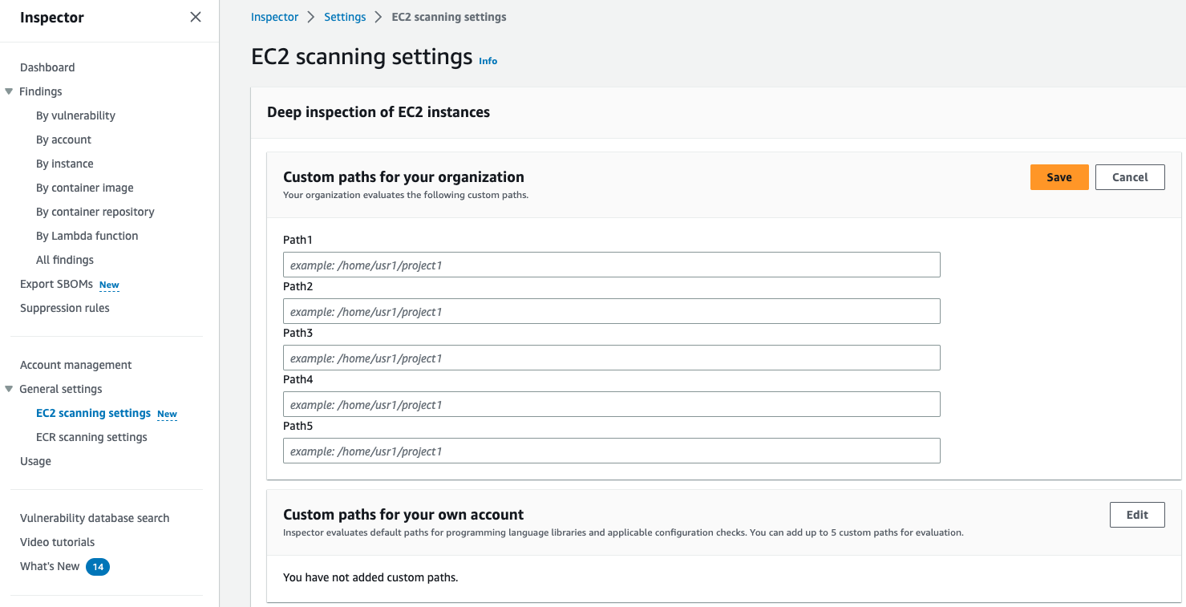The width and height of the screenshot is (1186, 607).
Task: Collapse the Findings tree section
Action: tap(9, 91)
